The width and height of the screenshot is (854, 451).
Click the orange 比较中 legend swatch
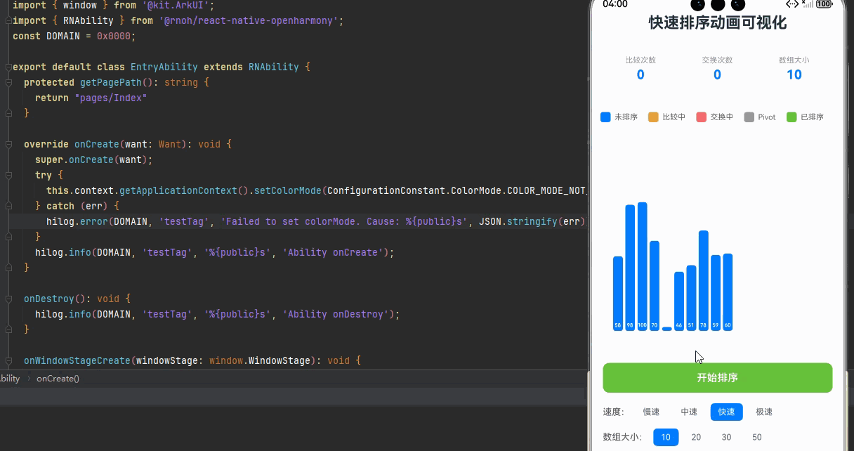653,117
